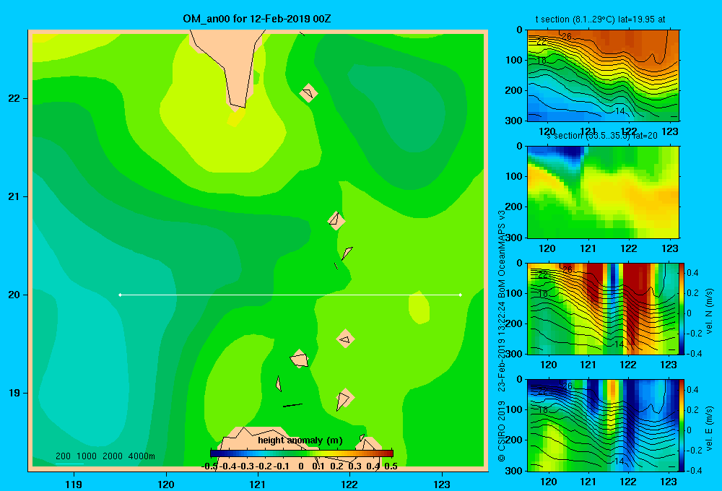Click the "vel. N (m/s)" axis label
722x491 pixels.
(709, 311)
